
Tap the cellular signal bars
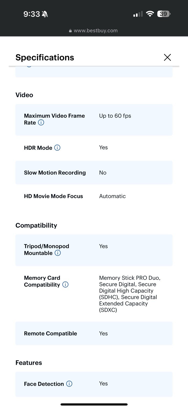click(x=138, y=14)
